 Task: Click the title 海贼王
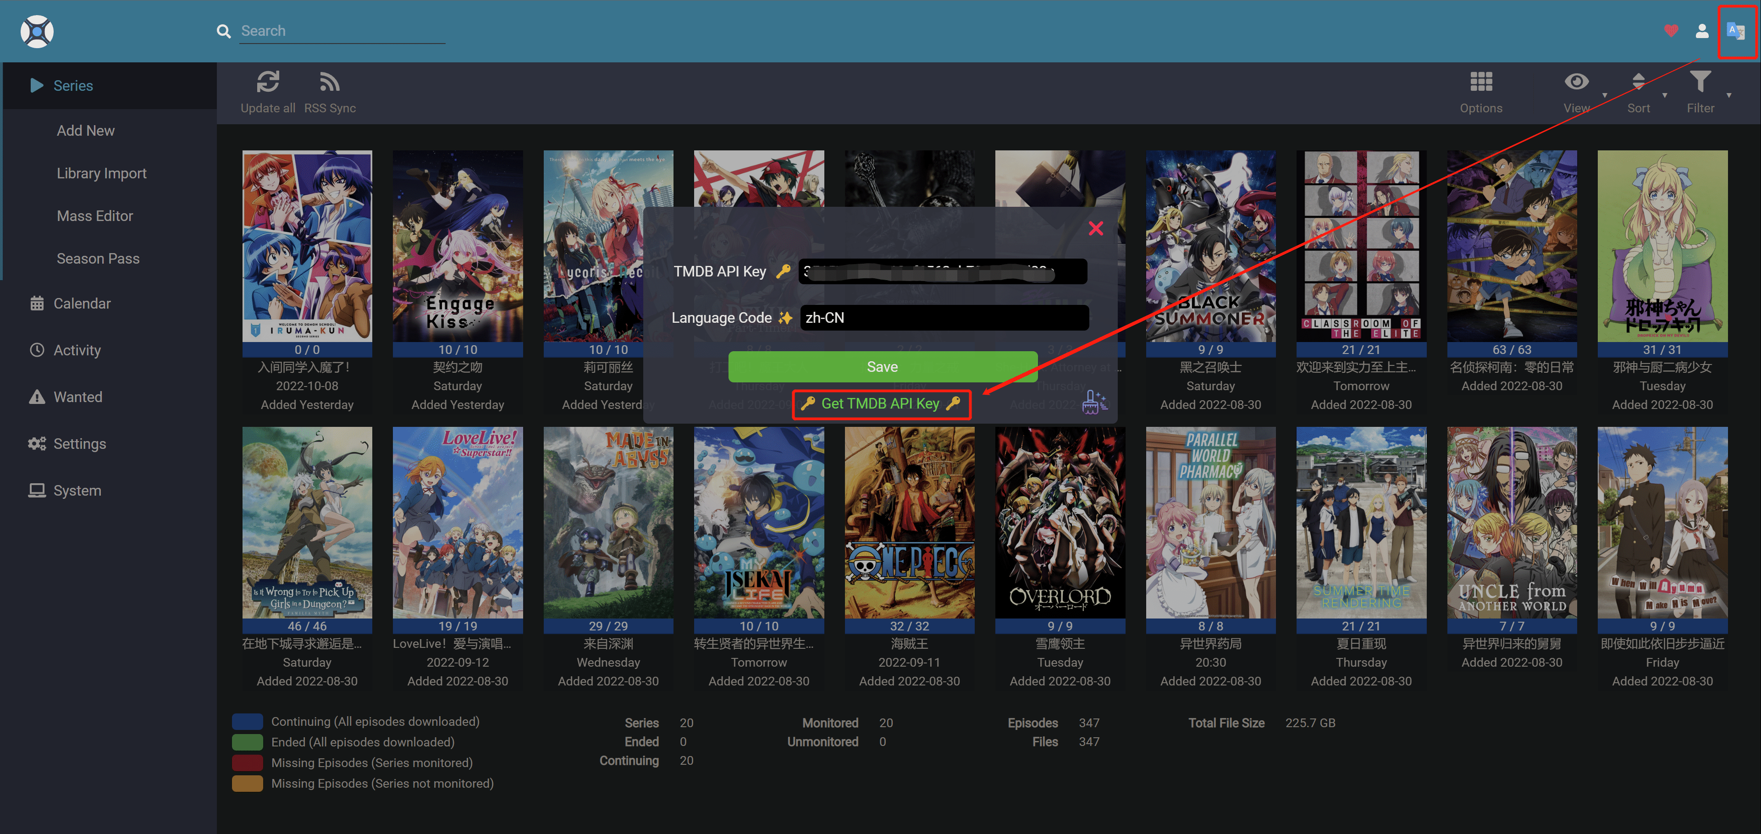click(x=909, y=644)
